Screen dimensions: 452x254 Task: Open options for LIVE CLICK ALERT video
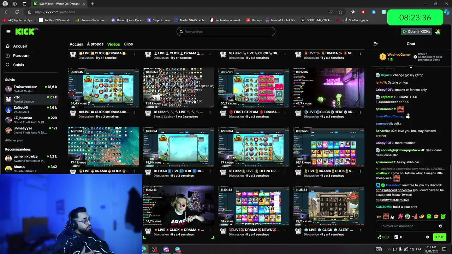[360, 230]
